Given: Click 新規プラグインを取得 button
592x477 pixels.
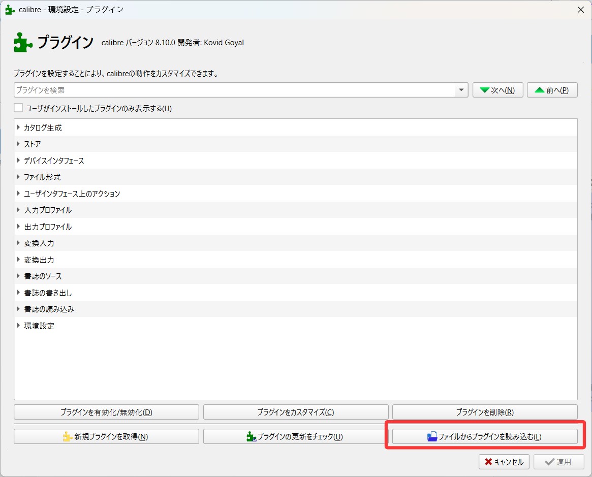Looking at the screenshot, I should pos(106,436).
